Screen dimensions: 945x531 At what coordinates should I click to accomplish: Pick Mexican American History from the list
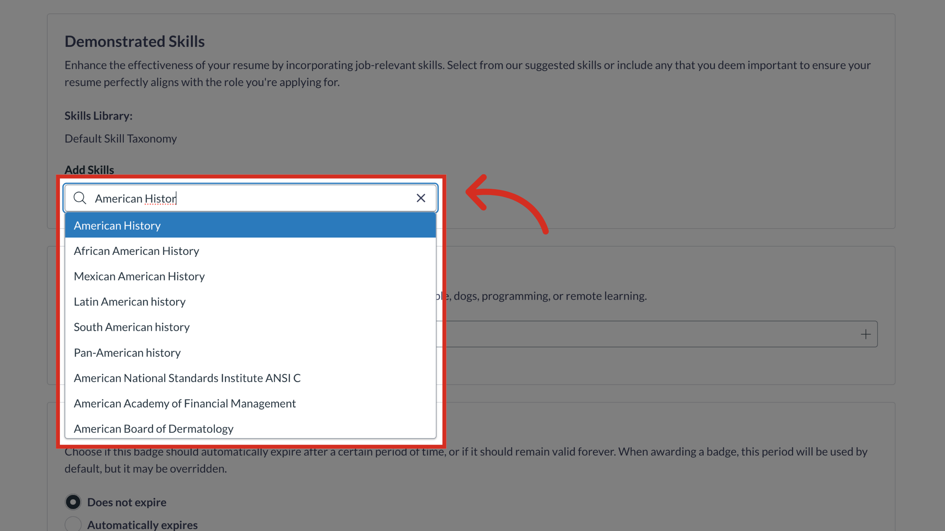(139, 276)
